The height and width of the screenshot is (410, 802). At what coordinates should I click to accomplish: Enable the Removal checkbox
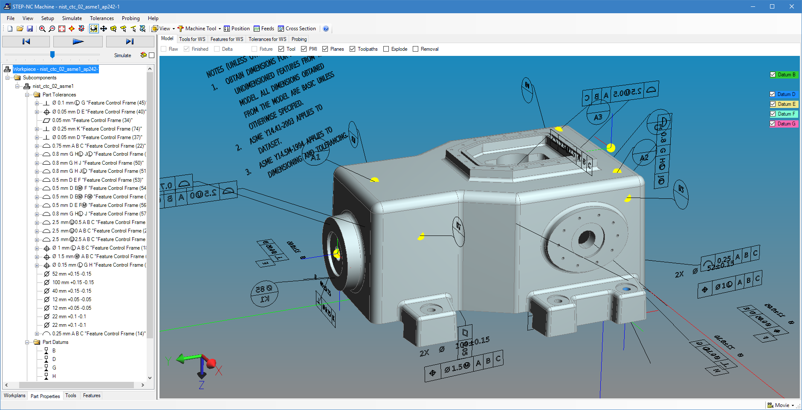(416, 49)
